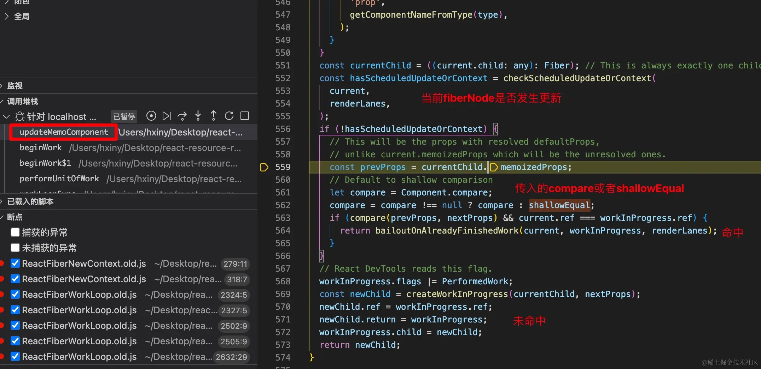Viewport: 761px width, 369px height.
Task: Click the prevProps variable on line 559
Action: (x=383, y=167)
